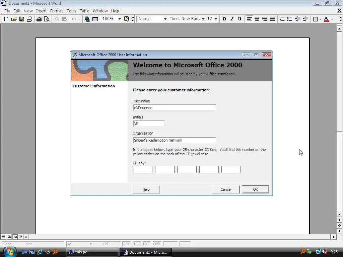Select Justify alignment
The image size is (343, 257).
click(272, 19)
